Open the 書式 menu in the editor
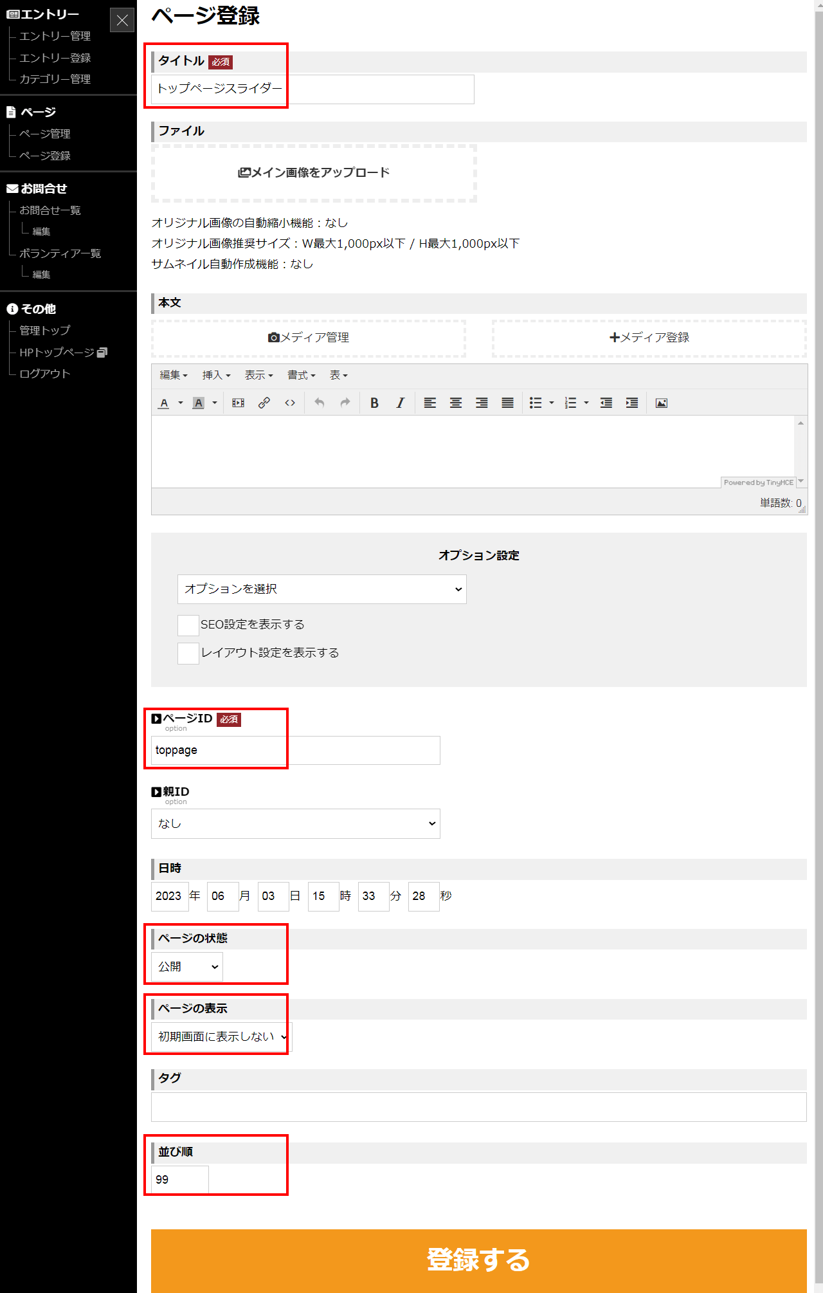The height and width of the screenshot is (1293, 823). [x=301, y=375]
